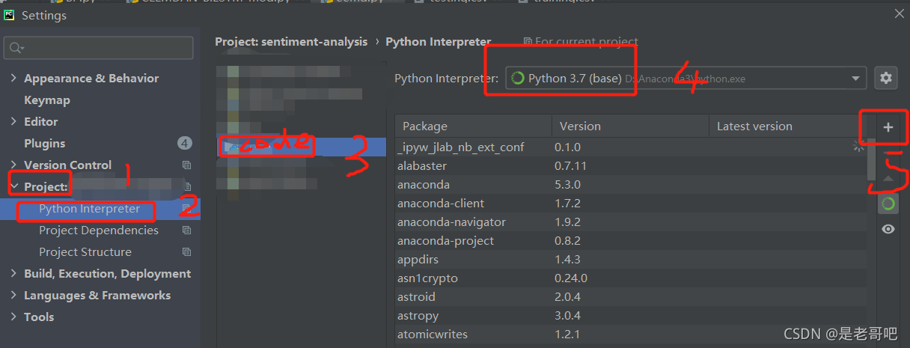Select the Editor tree item
Image resolution: width=910 pixels, height=348 pixels.
pos(41,122)
